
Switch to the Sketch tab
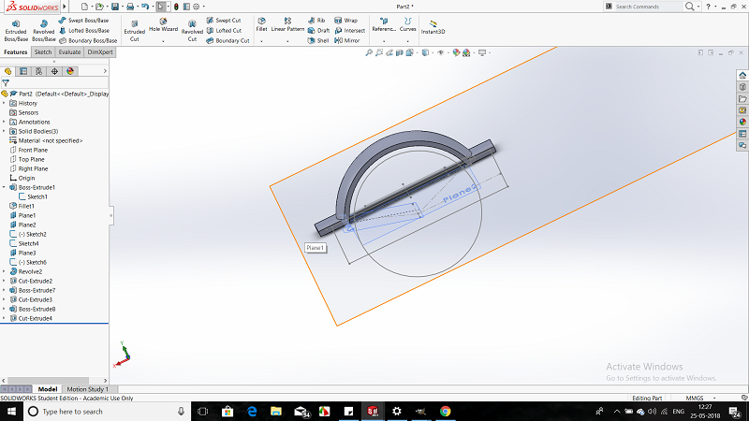[43, 52]
